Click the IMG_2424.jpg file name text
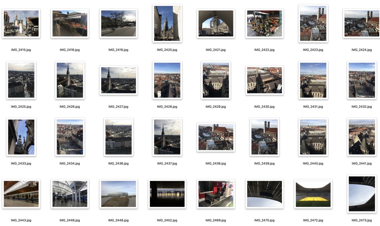The image size is (380, 226). 361,50
